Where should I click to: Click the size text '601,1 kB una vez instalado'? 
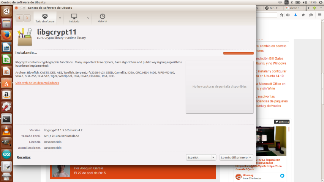(x=62, y=136)
